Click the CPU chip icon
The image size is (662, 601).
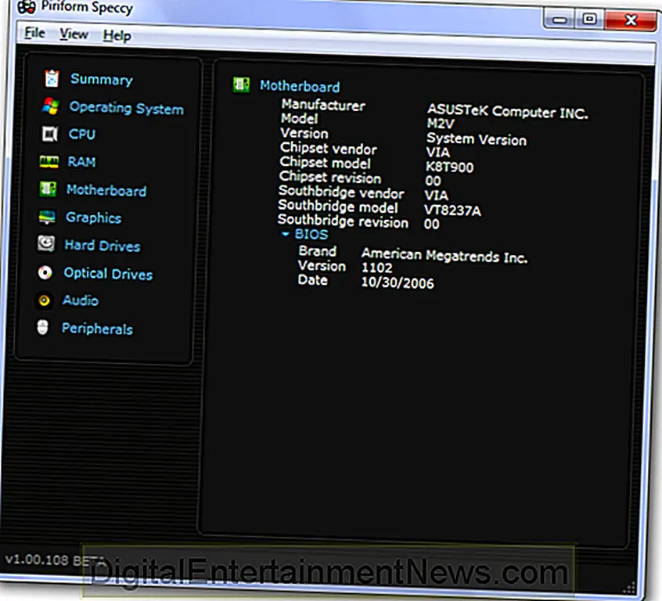pyautogui.click(x=50, y=134)
